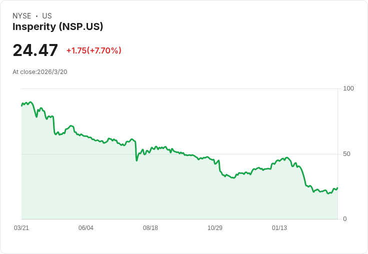This screenshot has width=368, height=254.
Task: Select the 01/13 date on the x-axis
Action: tap(279, 228)
